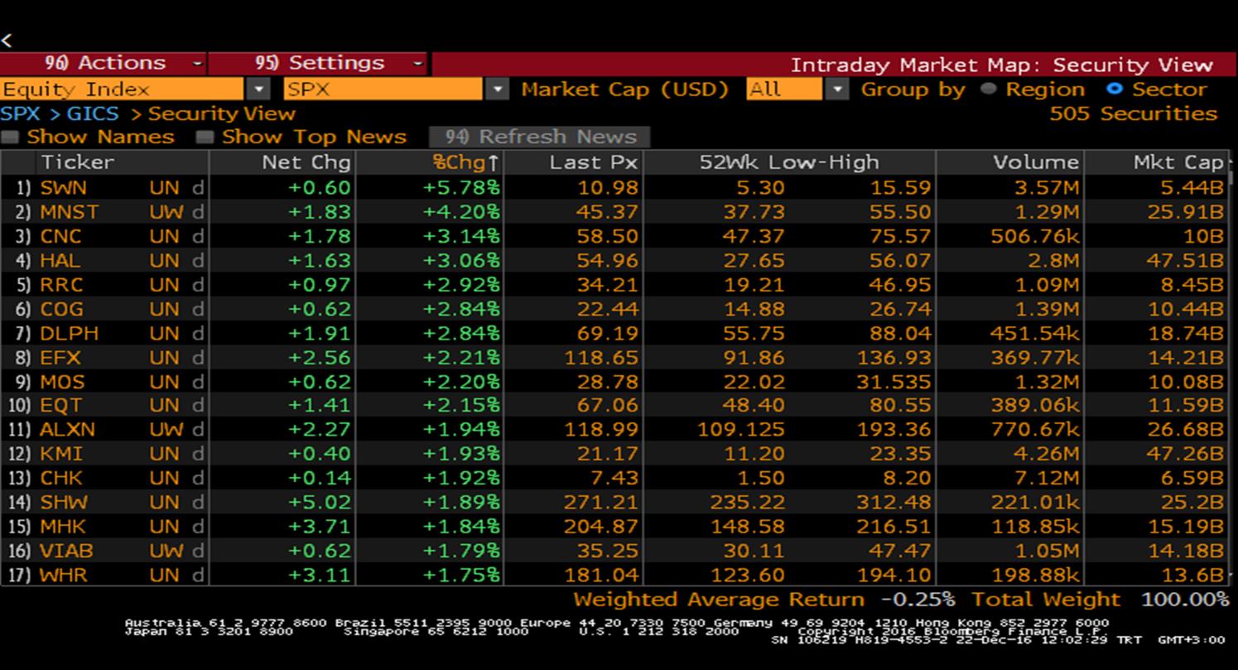The width and height of the screenshot is (1238, 670).
Task: Select the CHK ticker row
Action: (614, 478)
